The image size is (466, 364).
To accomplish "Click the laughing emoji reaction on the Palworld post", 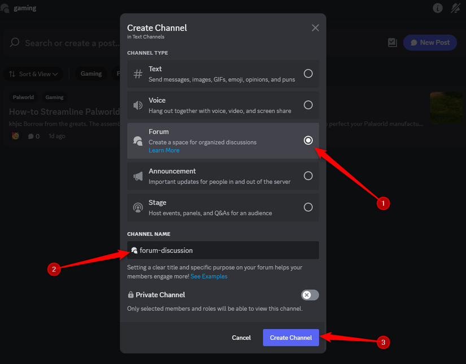I will point(14,136).
